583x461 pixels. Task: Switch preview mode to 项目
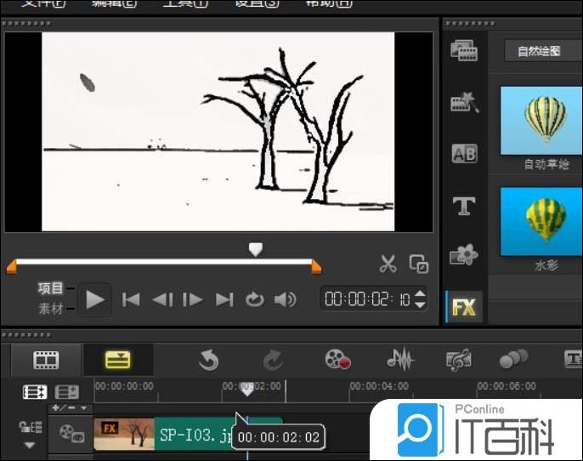[x=51, y=288]
